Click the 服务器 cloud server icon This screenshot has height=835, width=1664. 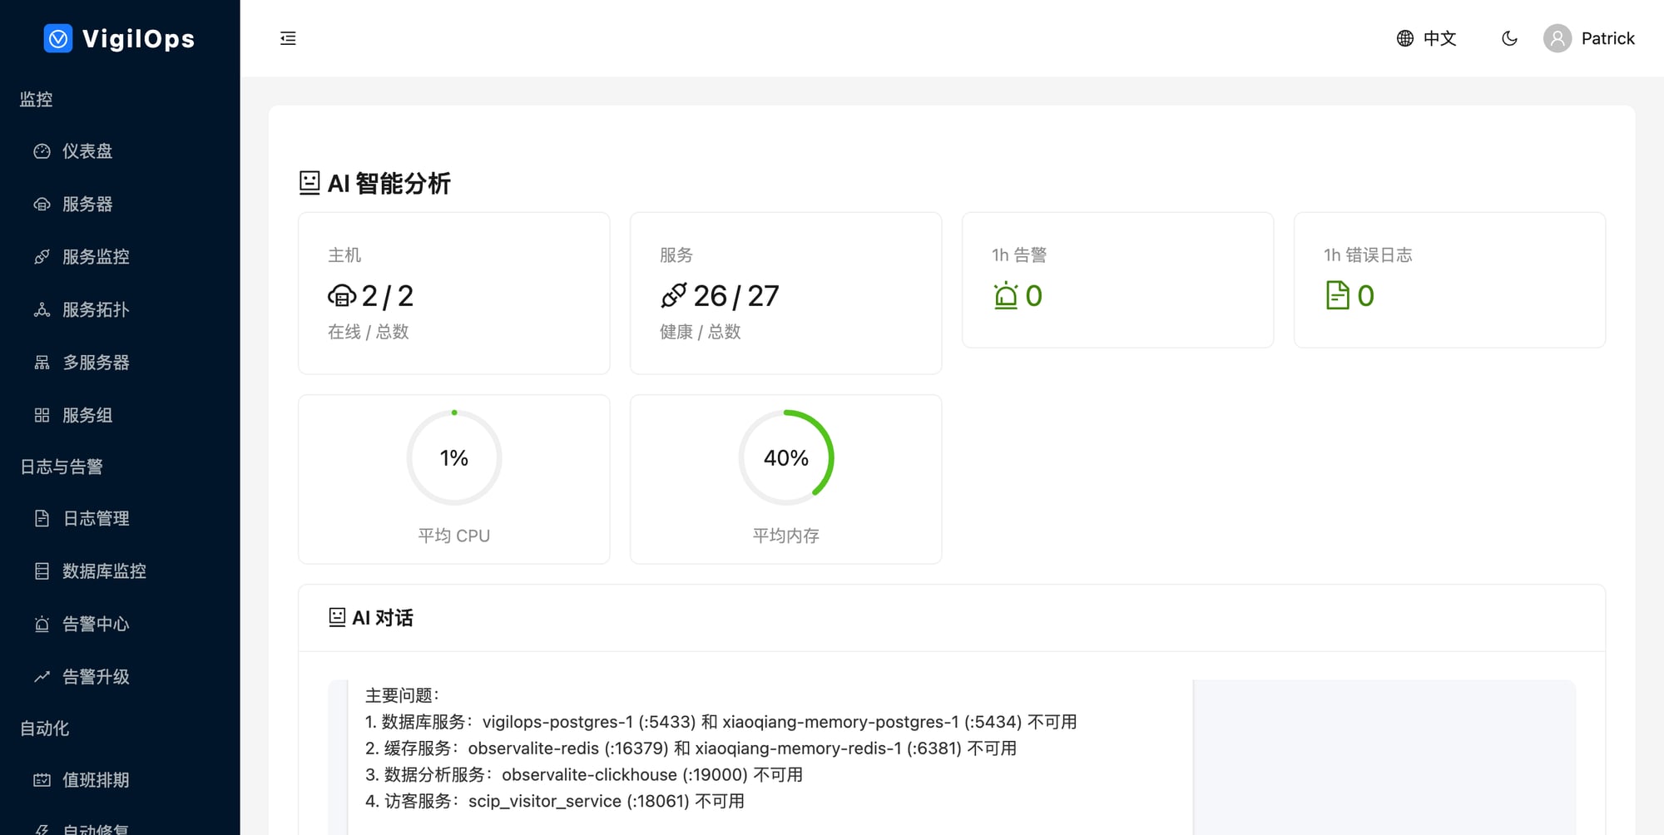(42, 204)
